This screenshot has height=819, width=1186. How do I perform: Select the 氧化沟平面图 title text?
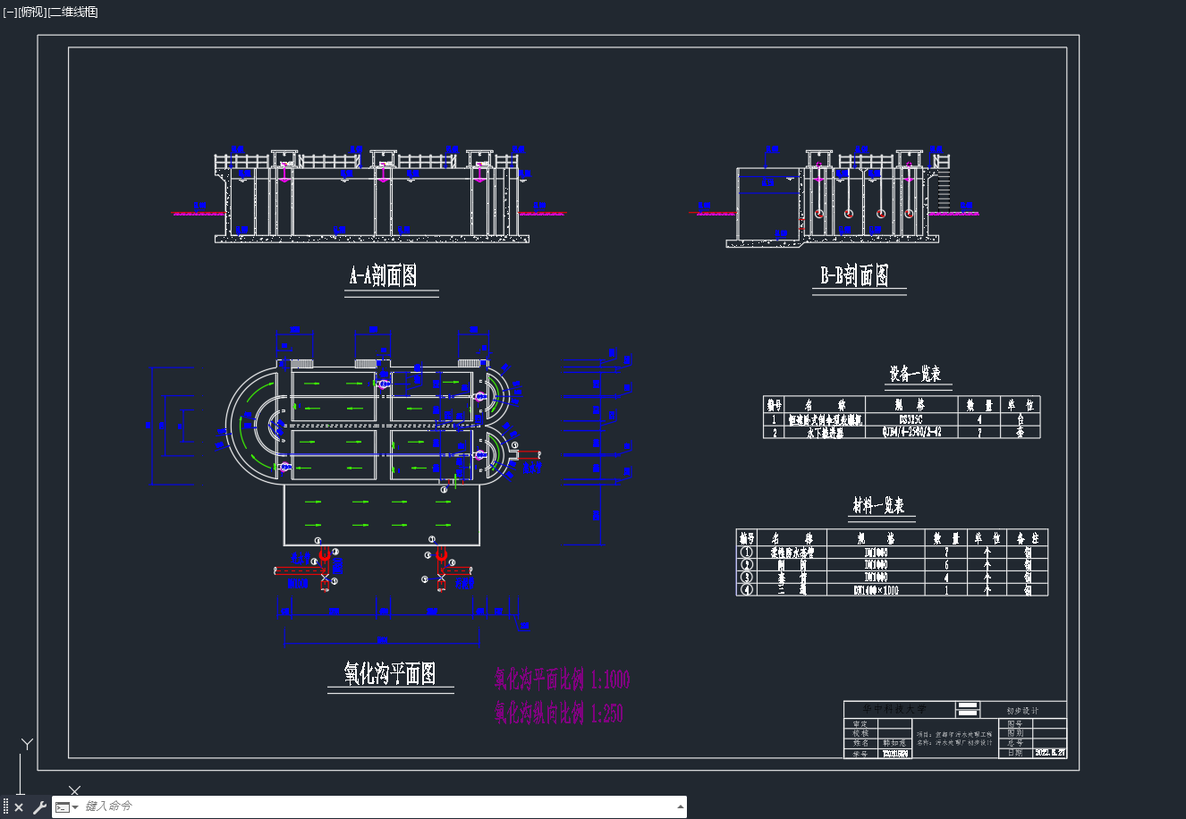coord(390,673)
